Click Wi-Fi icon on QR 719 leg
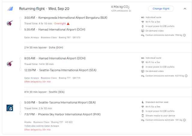The height and width of the screenshot is (136, 192). click(142, 62)
